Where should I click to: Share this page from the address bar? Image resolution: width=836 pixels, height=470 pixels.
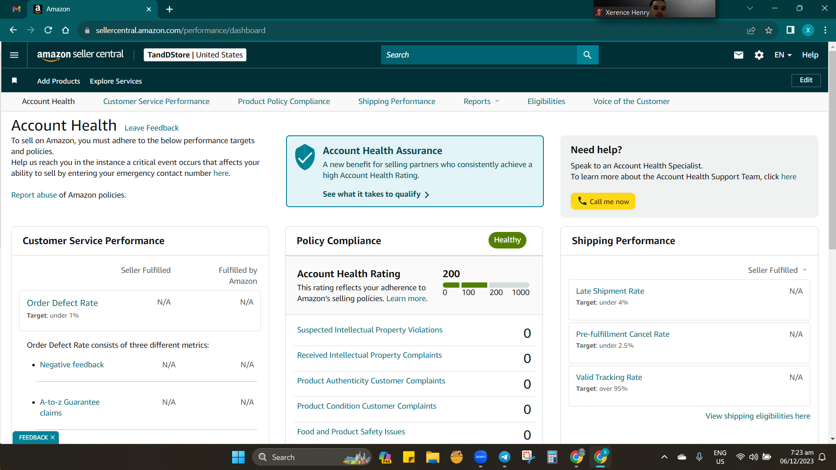(x=751, y=30)
